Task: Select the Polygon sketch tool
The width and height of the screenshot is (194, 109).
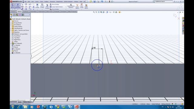Action: tap(26, 9)
